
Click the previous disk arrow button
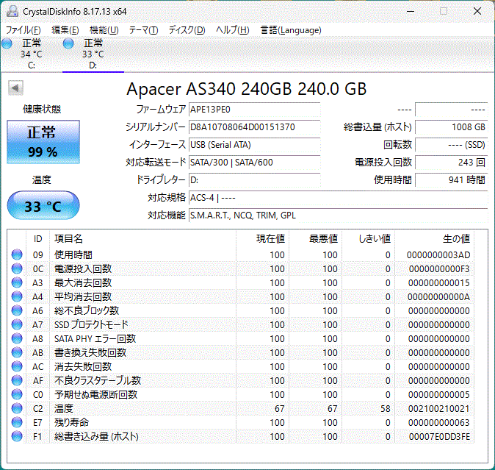[15, 88]
